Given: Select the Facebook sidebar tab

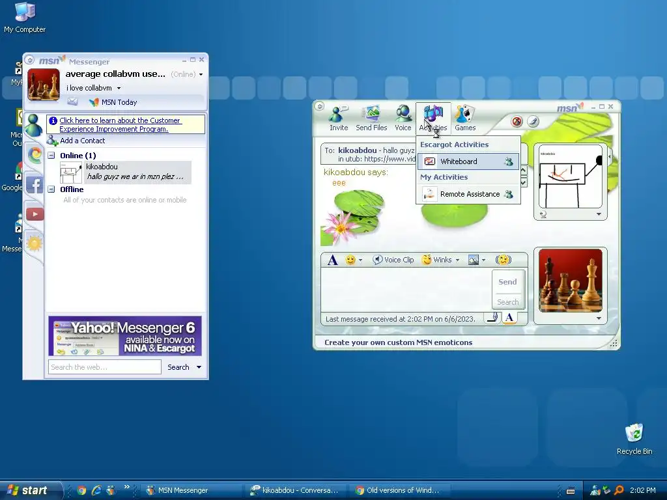Looking at the screenshot, I should [x=35, y=185].
